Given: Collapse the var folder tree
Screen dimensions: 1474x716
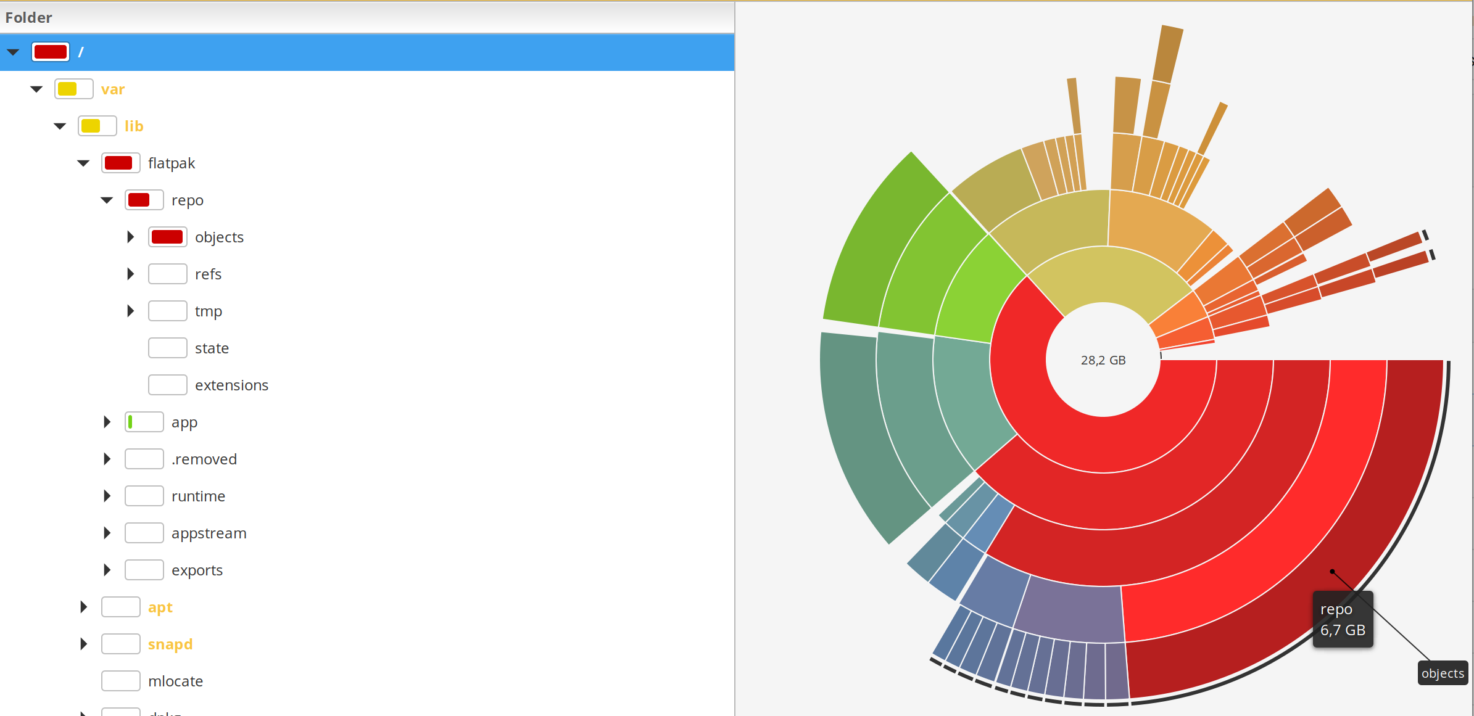Looking at the screenshot, I should point(37,89).
